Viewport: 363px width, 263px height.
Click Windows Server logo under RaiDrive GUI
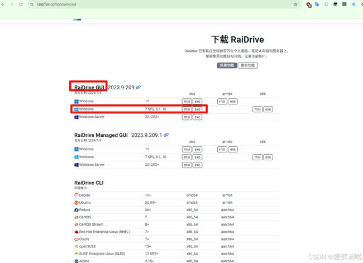pos(77,117)
